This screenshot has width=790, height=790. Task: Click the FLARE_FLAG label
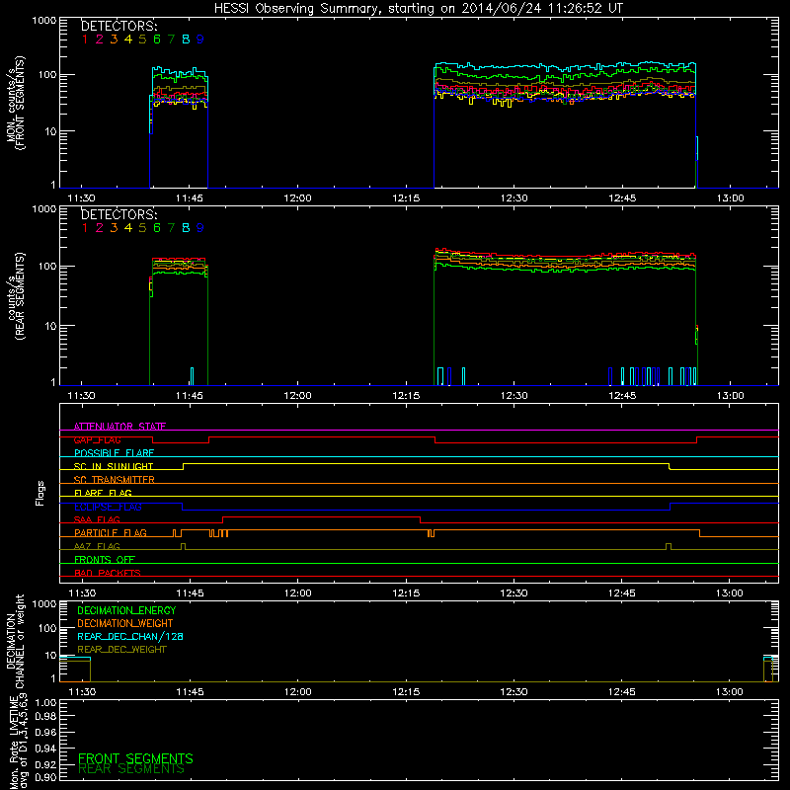[103, 493]
